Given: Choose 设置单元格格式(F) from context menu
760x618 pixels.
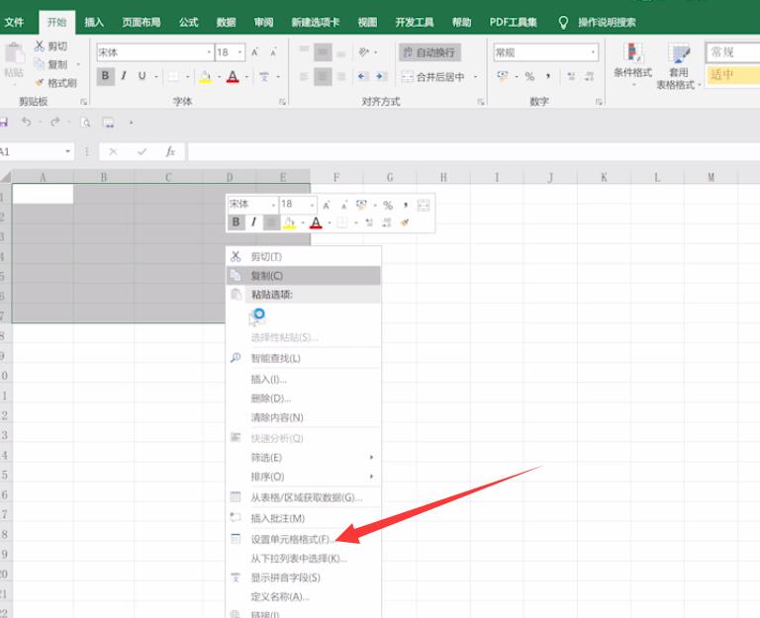Looking at the screenshot, I should 304,539.
